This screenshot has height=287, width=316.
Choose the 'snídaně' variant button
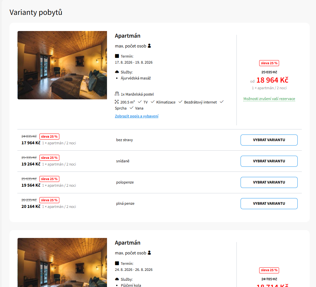coord(269,161)
